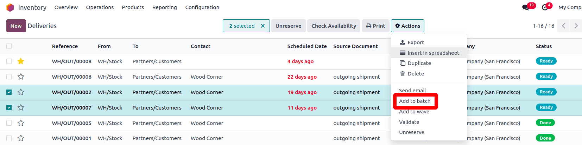
Task: Uncheck the WH/OUT/00002 row checkbox
Action: point(9,92)
